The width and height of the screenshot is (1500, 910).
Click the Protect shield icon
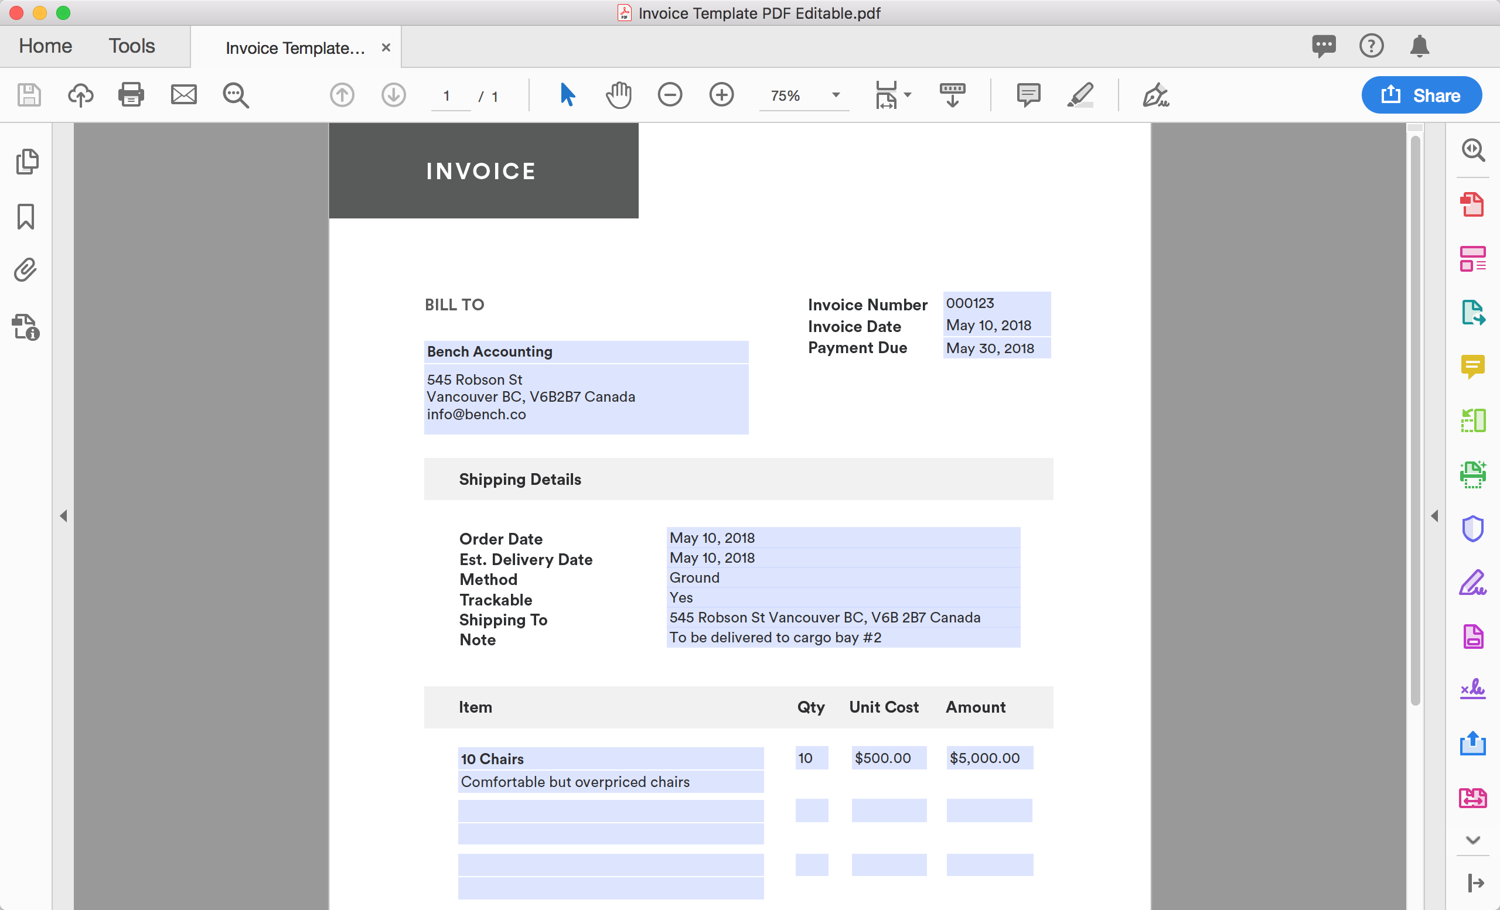coord(1473,528)
